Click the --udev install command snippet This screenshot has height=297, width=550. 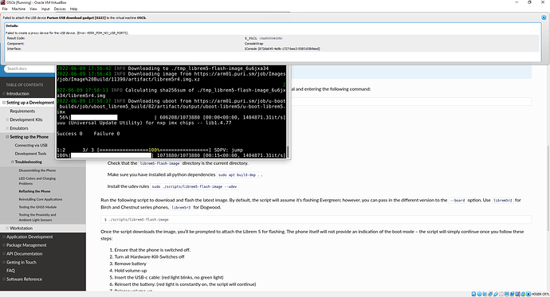194,186
